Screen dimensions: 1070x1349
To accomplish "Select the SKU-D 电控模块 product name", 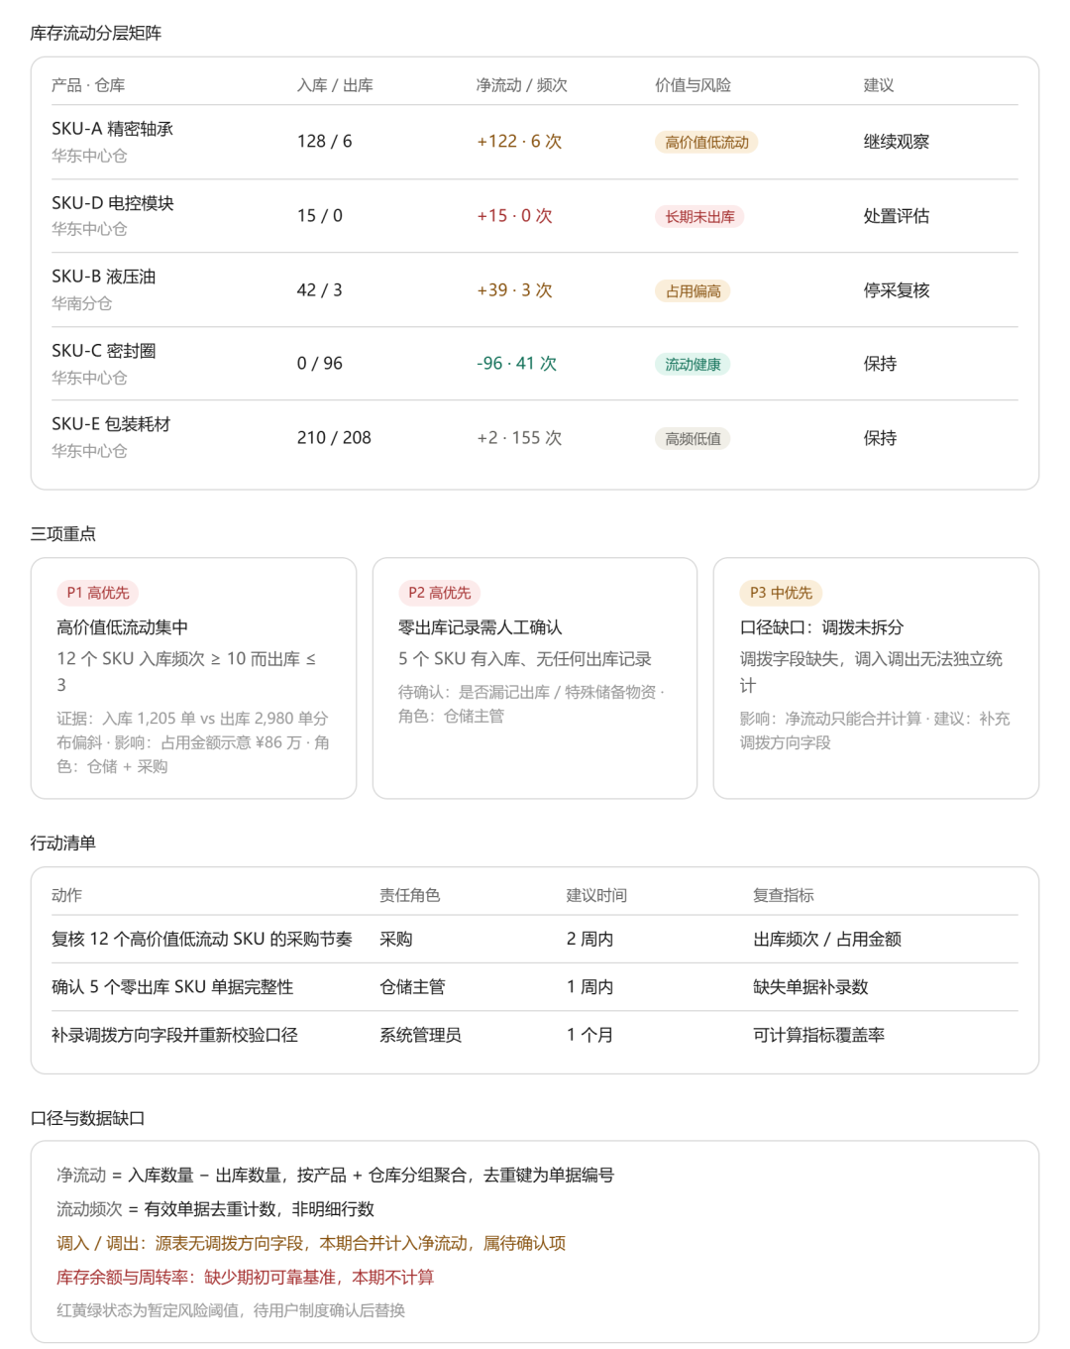I will (113, 203).
